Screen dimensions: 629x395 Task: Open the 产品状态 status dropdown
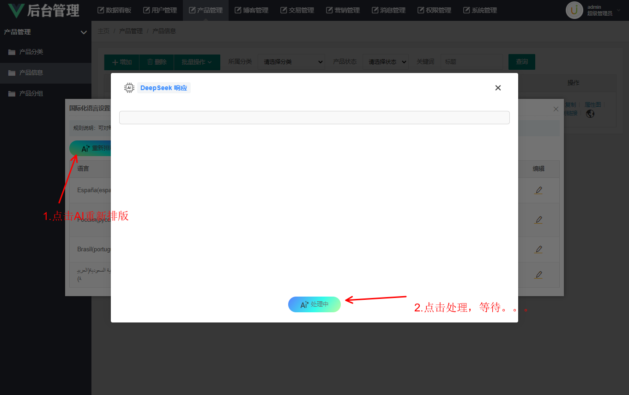click(x=386, y=62)
